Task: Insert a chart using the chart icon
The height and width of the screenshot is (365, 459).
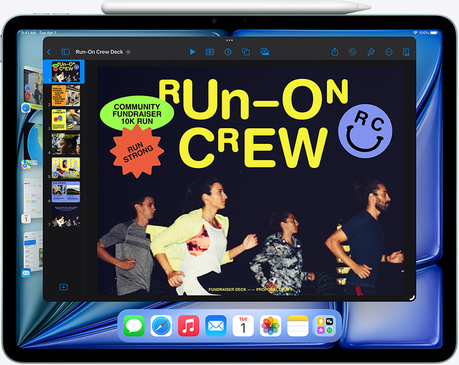Action: tap(227, 52)
